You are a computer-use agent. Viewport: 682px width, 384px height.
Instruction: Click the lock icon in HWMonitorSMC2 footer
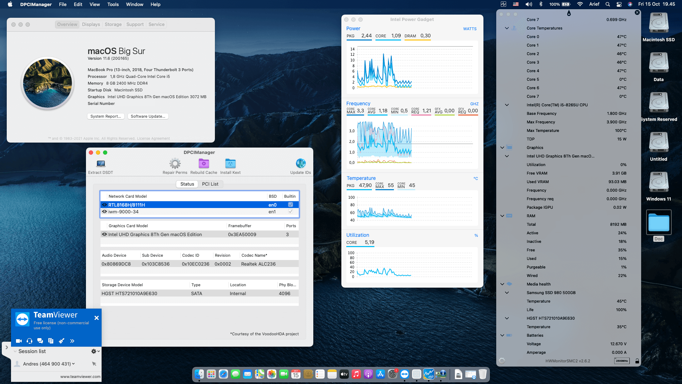point(637,361)
